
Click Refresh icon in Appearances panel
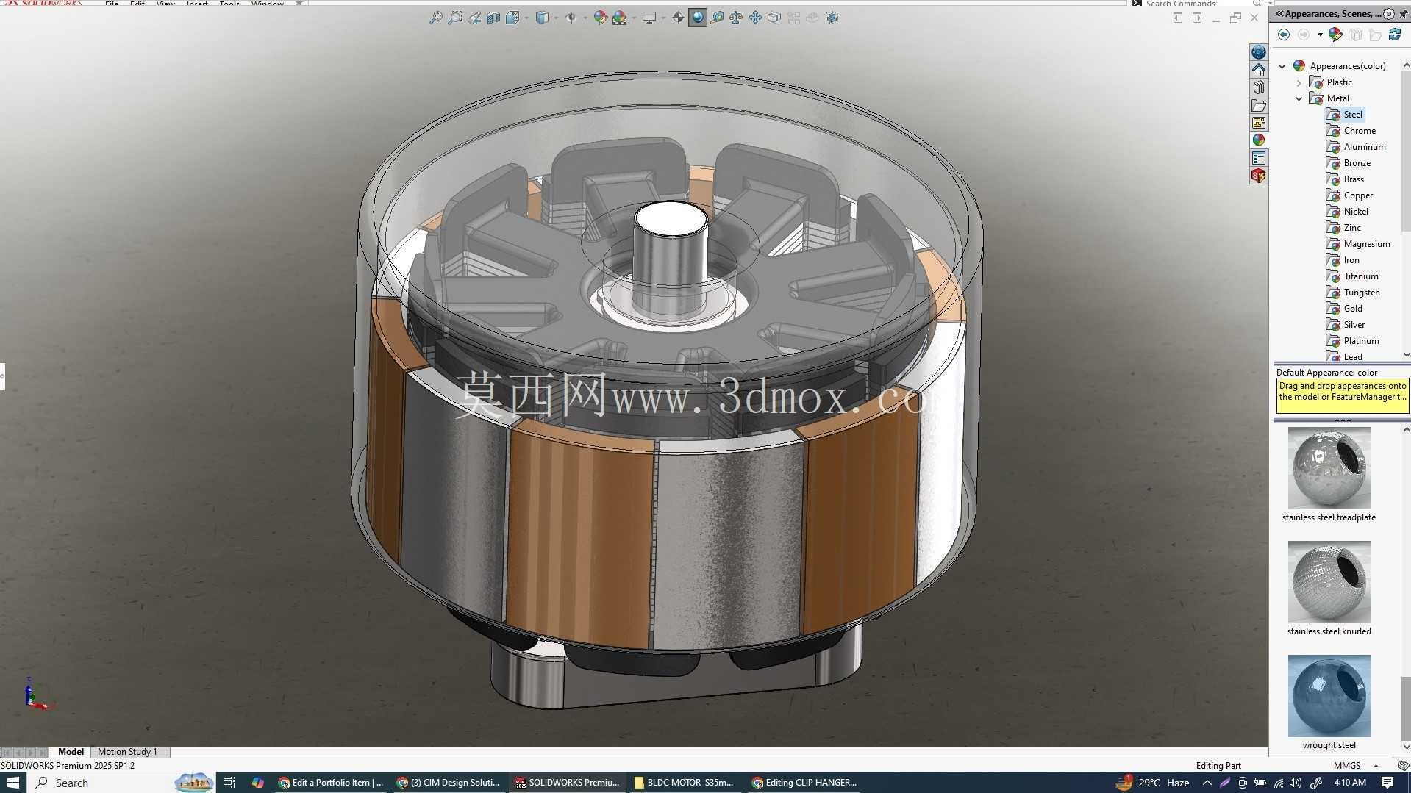(1395, 35)
